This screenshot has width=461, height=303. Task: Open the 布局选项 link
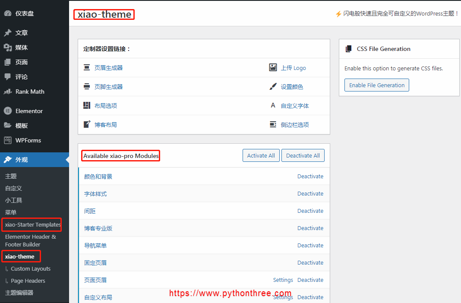click(x=106, y=105)
